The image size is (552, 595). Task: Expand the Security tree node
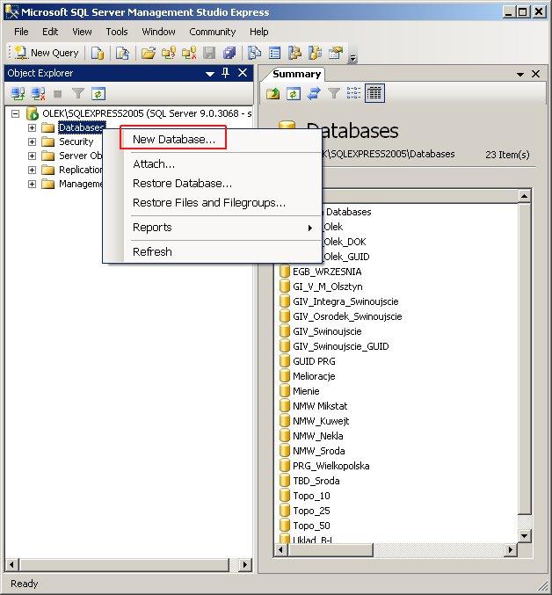coord(32,141)
